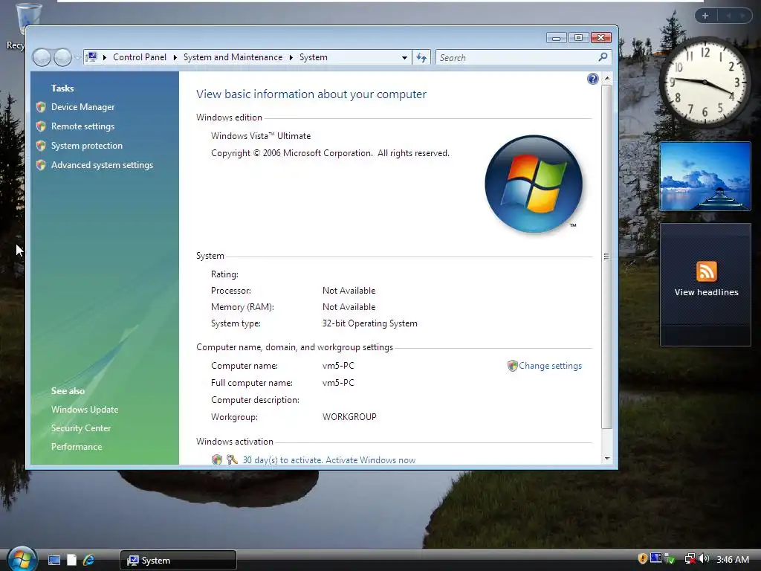761x571 pixels.
Task: Click vm5-PC value beside Full computer name
Action: coord(338,383)
